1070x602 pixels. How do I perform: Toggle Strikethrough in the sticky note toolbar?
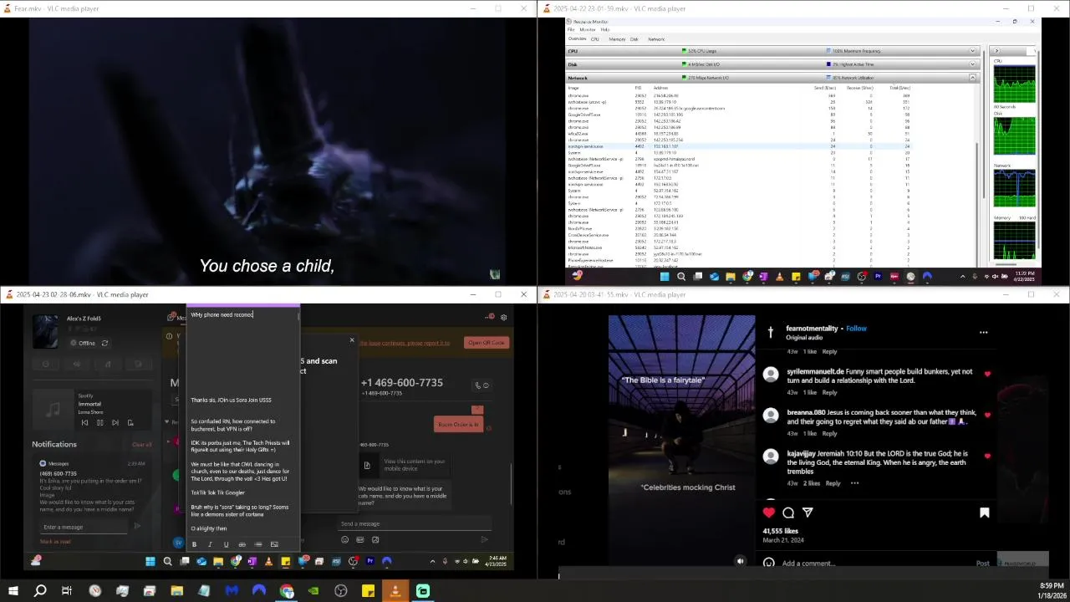[242, 544]
